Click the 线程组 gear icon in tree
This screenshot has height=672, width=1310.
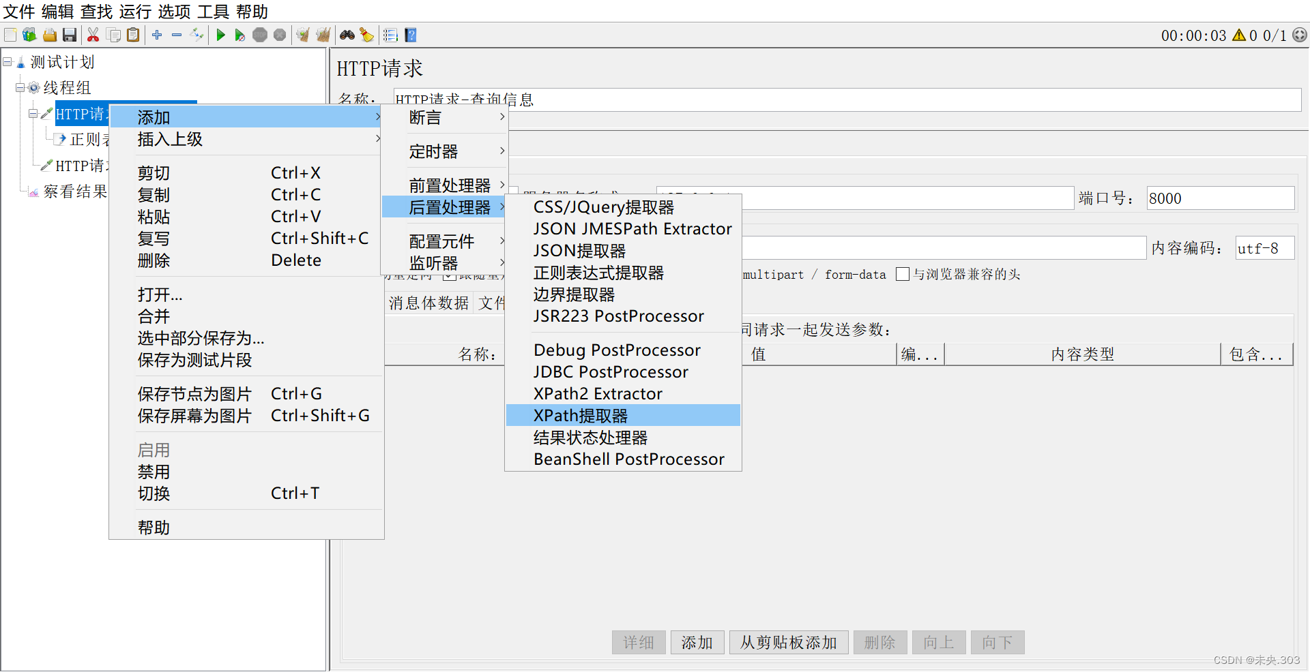(x=34, y=88)
